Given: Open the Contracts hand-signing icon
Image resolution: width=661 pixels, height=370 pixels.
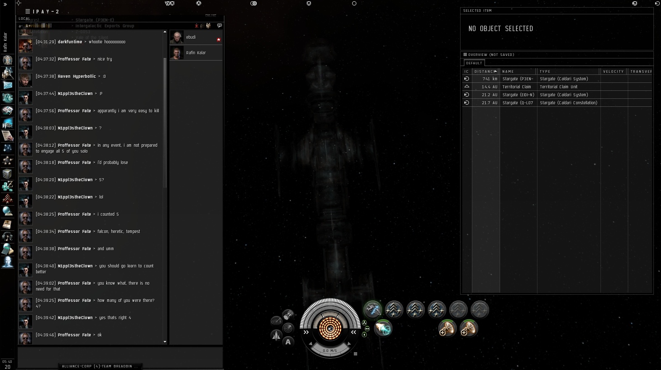Looking at the screenshot, I should tap(8, 136).
